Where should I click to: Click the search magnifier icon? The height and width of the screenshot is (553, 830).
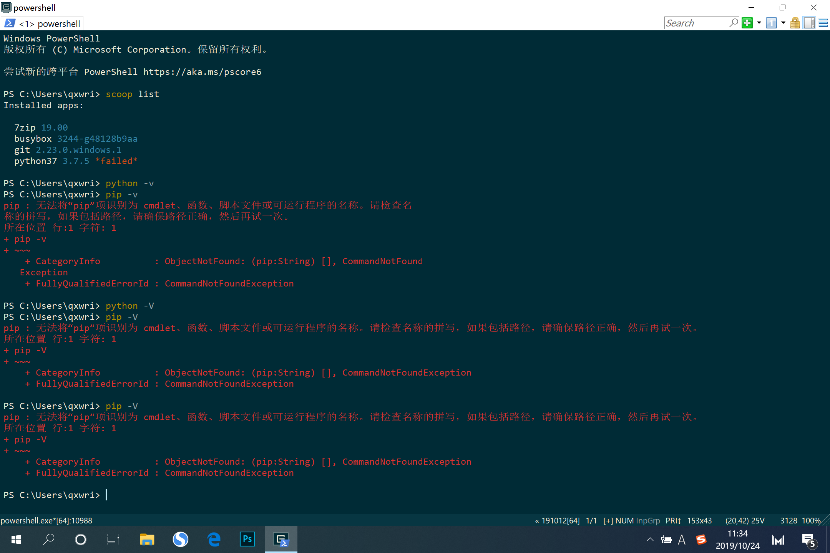pos(734,23)
